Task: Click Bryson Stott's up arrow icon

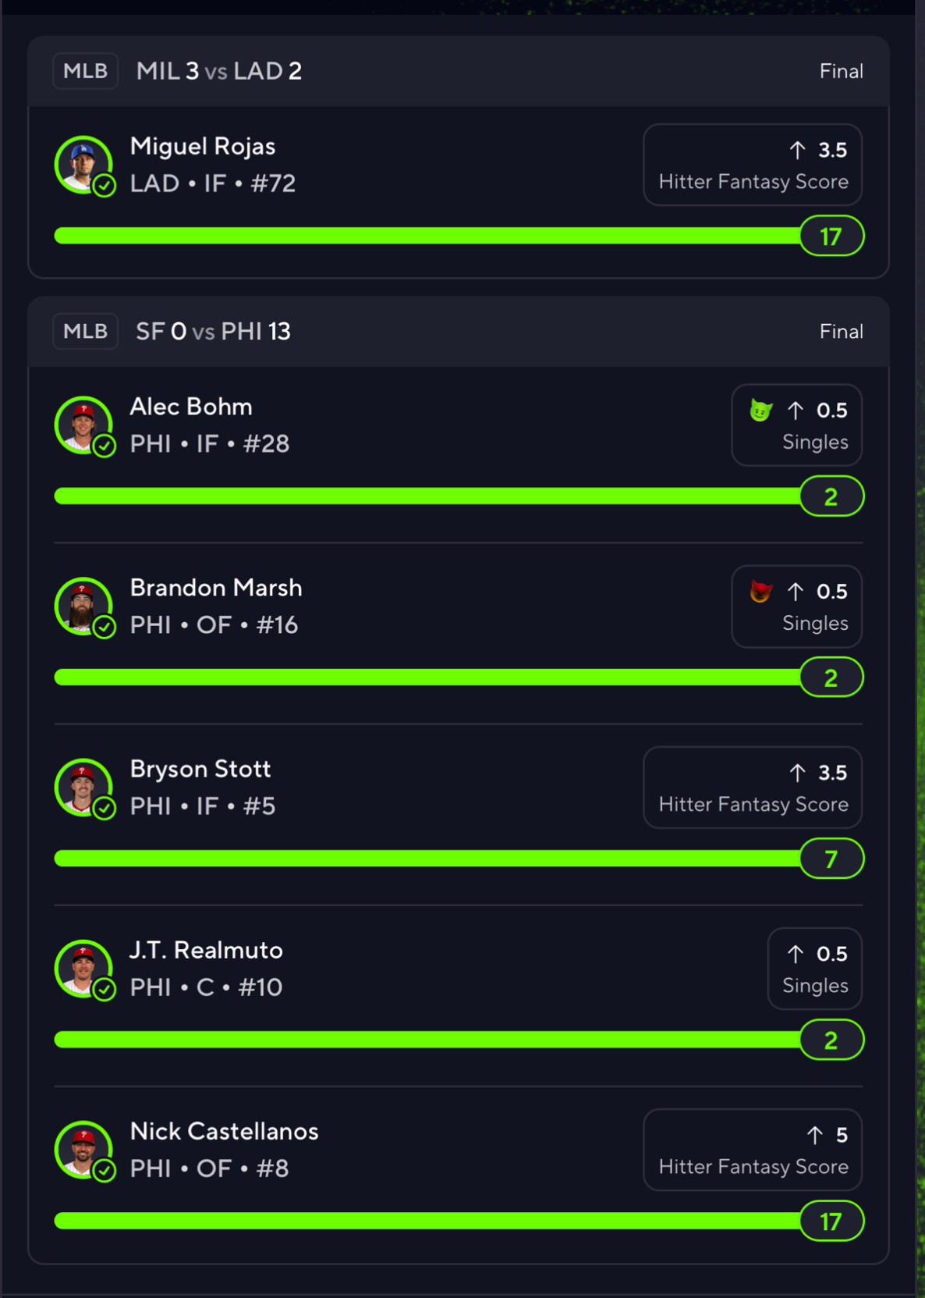Action: point(796,773)
